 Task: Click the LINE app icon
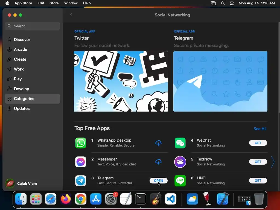(x=180, y=181)
